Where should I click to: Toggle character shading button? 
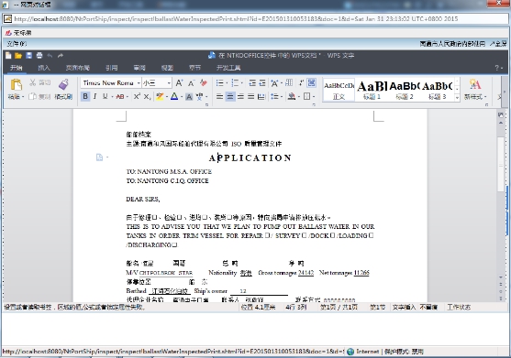tap(189, 96)
